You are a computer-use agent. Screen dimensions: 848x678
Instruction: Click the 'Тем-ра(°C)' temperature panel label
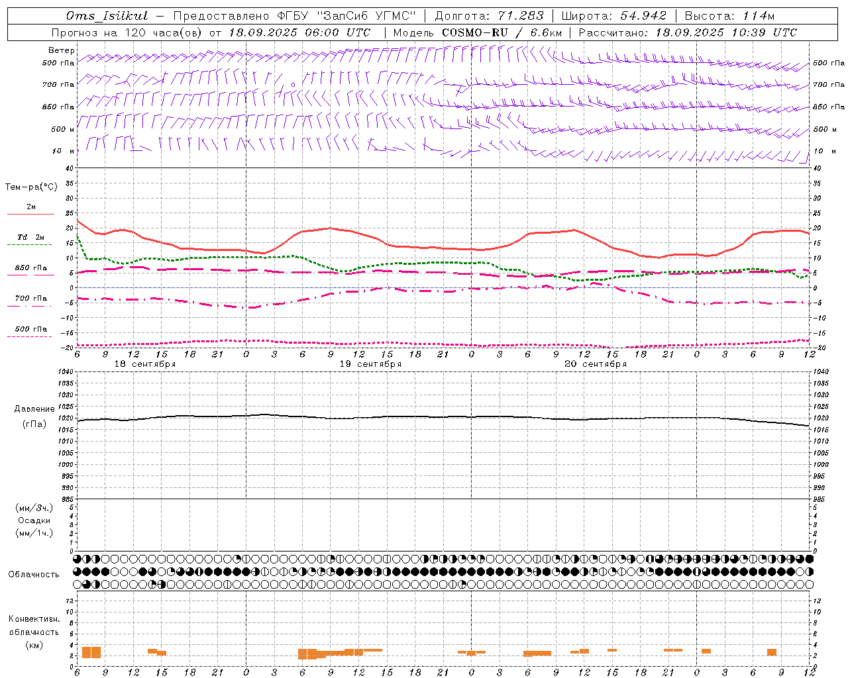pos(31,187)
